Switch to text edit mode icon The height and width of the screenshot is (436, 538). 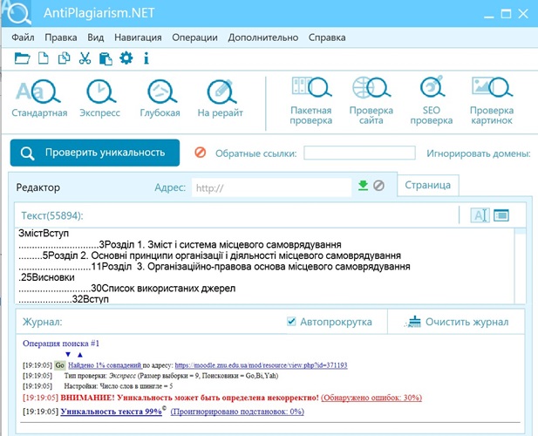pos(480,215)
